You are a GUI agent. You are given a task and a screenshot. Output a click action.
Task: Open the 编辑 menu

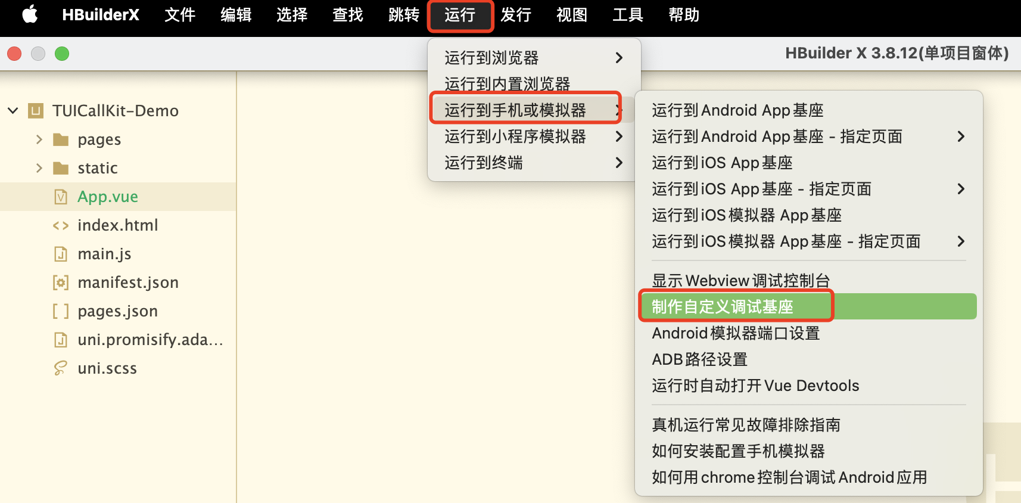[236, 14]
